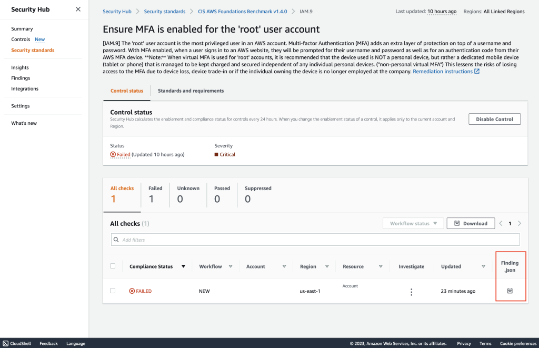
Task: Sort by the Account column
Action: pyautogui.click(x=284, y=266)
